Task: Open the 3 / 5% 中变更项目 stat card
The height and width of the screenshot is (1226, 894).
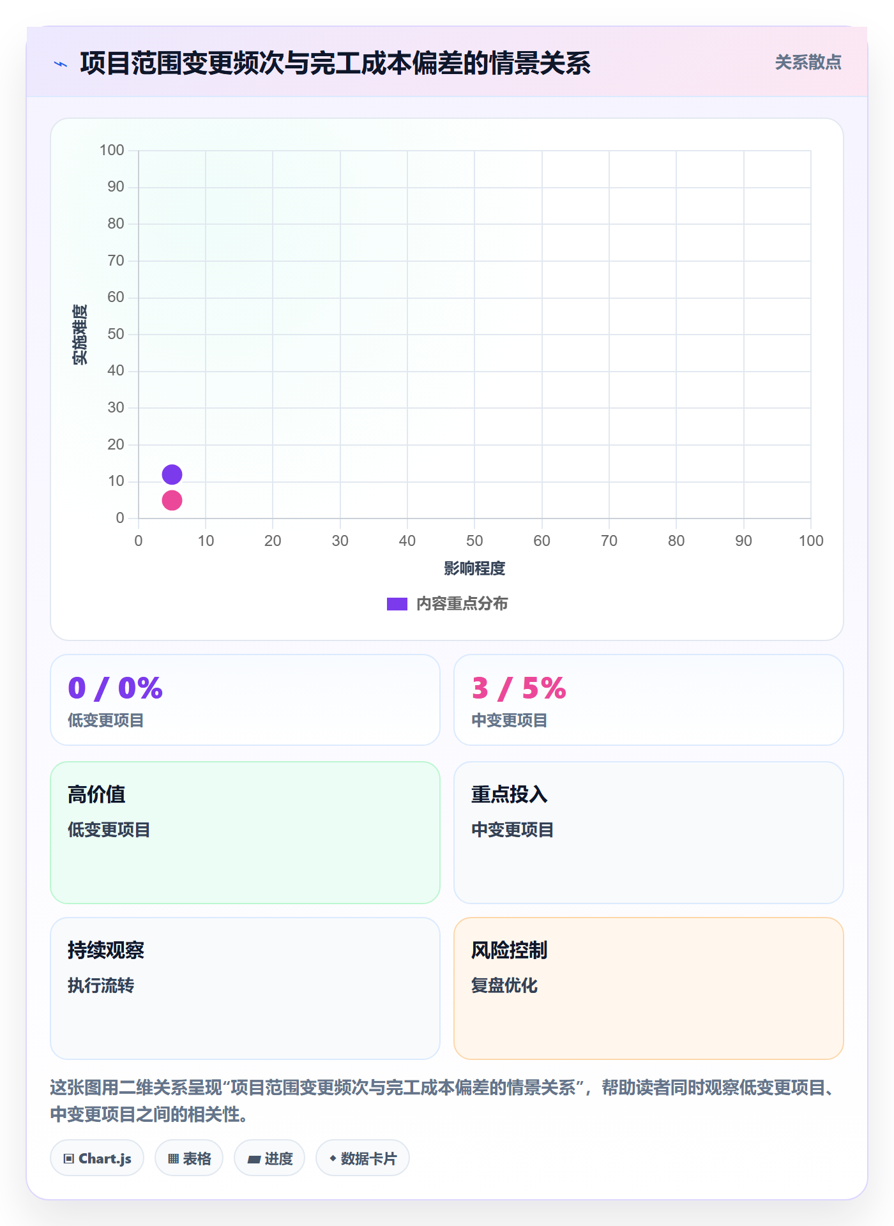Action: (649, 700)
